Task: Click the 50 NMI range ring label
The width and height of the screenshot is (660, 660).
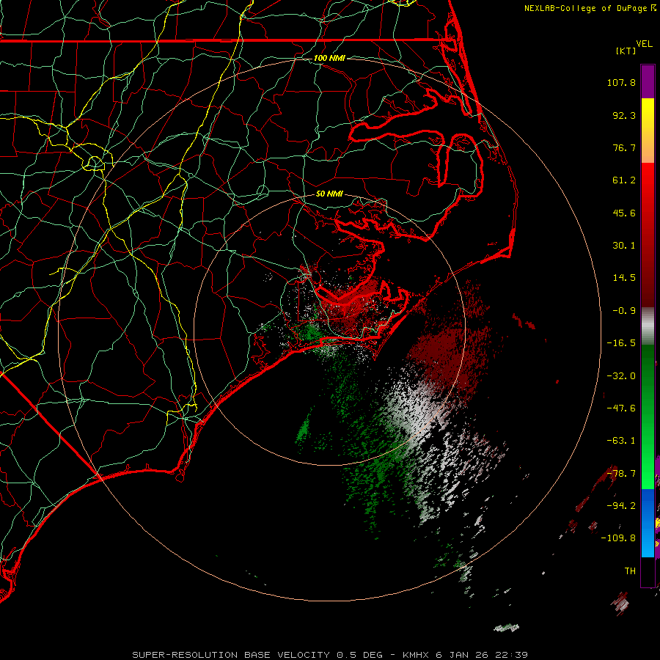Action: click(329, 194)
